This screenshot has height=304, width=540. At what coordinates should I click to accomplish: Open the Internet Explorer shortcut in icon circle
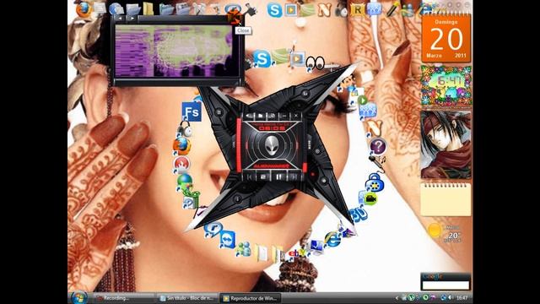(333, 239)
